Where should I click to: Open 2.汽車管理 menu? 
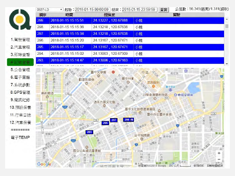click(20, 47)
